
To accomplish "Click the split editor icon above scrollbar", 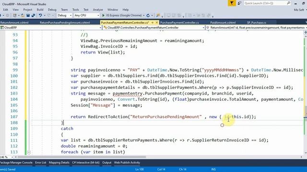I will pyautogui.click(x=305, y=32).
